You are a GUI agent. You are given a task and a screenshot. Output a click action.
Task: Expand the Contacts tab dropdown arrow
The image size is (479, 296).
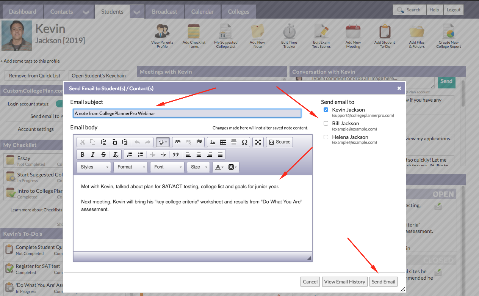(x=86, y=12)
